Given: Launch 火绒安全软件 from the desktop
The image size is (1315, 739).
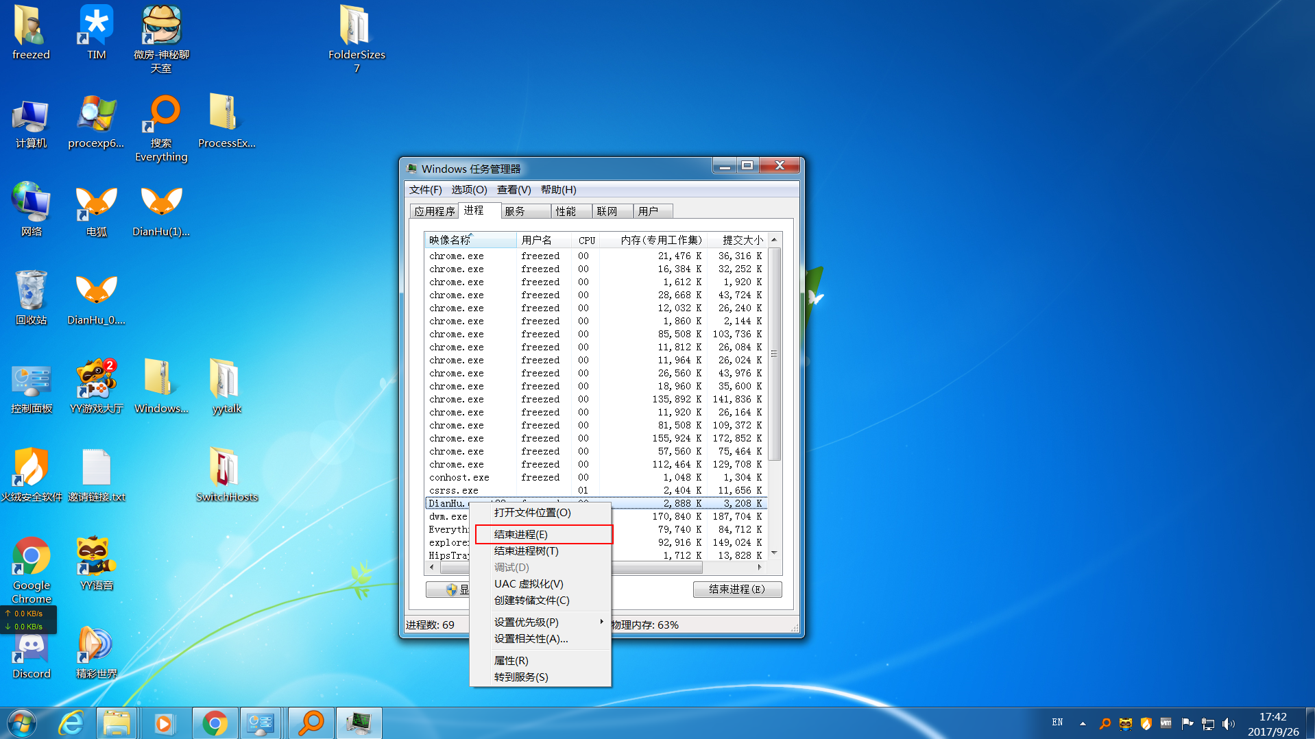Looking at the screenshot, I should 31,475.
